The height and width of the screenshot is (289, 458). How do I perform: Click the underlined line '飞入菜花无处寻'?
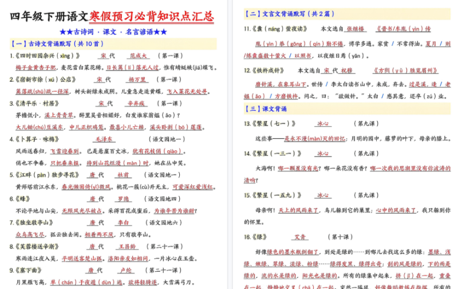[x=187, y=91]
